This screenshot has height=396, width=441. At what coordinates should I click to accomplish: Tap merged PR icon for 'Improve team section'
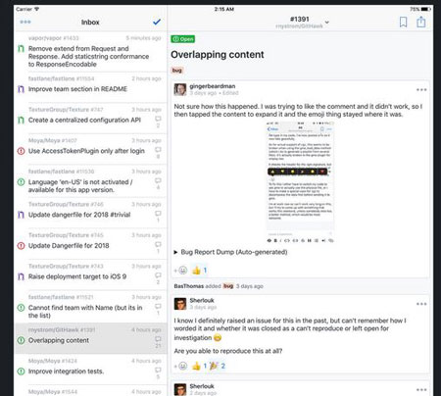pyautogui.click(x=21, y=89)
